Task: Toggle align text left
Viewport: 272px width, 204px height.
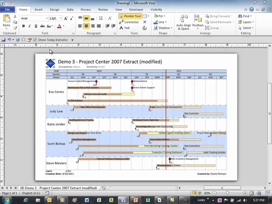Action: click(x=80, y=26)
